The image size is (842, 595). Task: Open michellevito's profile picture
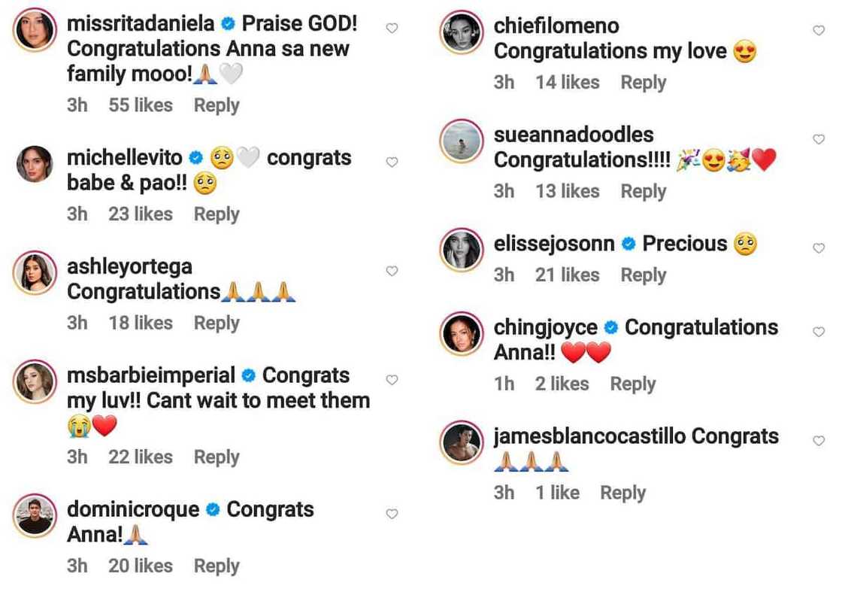pos(35,163)
